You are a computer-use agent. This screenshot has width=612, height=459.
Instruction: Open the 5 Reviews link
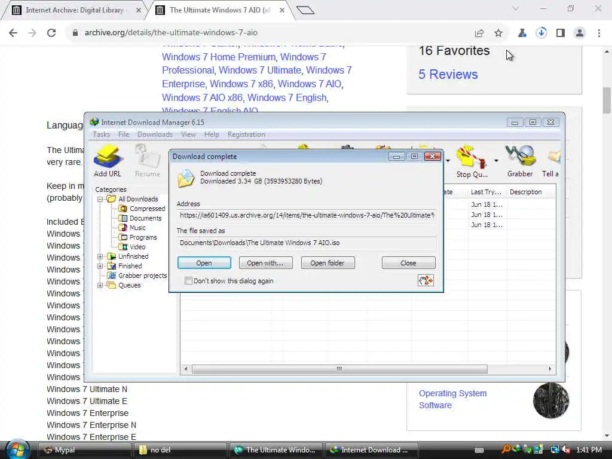click(448, 74)
